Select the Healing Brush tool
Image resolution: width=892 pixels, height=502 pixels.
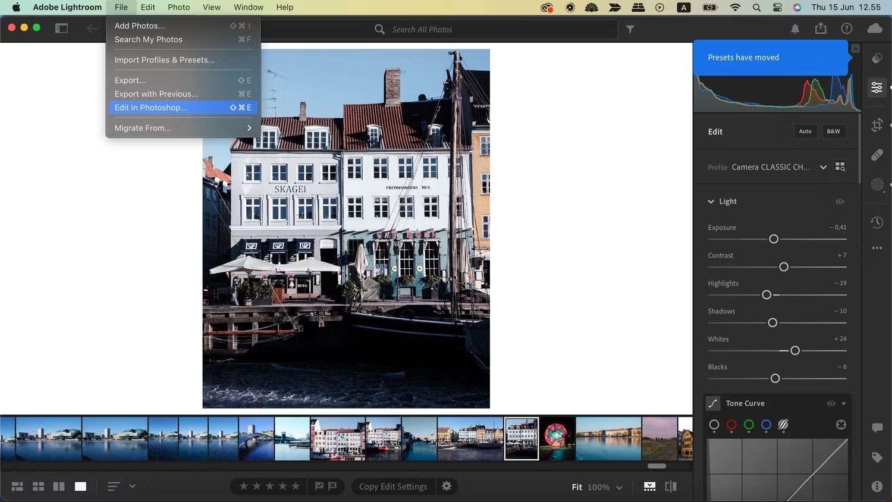point(877,155)
